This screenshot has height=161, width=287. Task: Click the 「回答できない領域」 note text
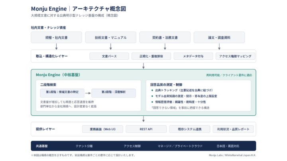click(x=180, y=108)
